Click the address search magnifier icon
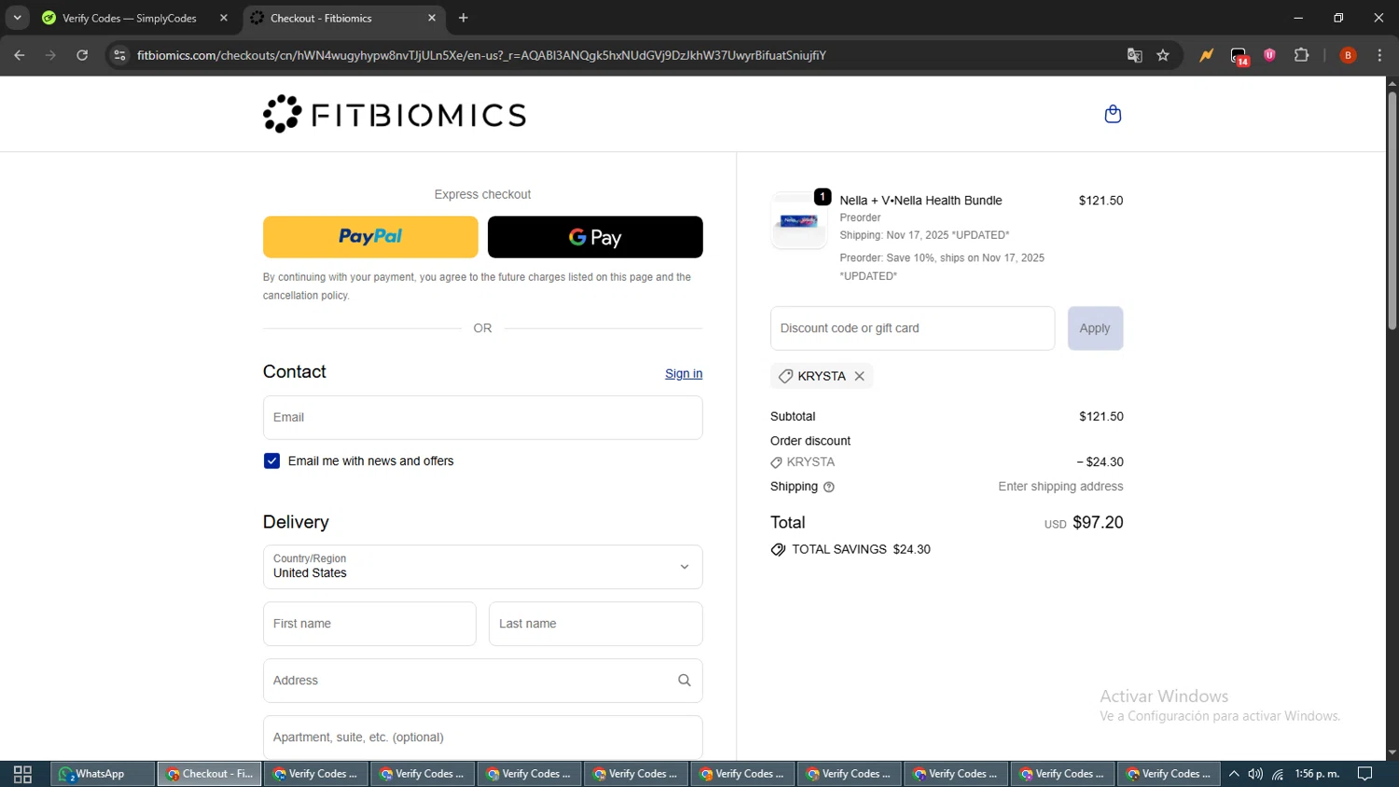The height and width of the screenshot is (787, 1399). pyautogui.click(x=685, y=681)
